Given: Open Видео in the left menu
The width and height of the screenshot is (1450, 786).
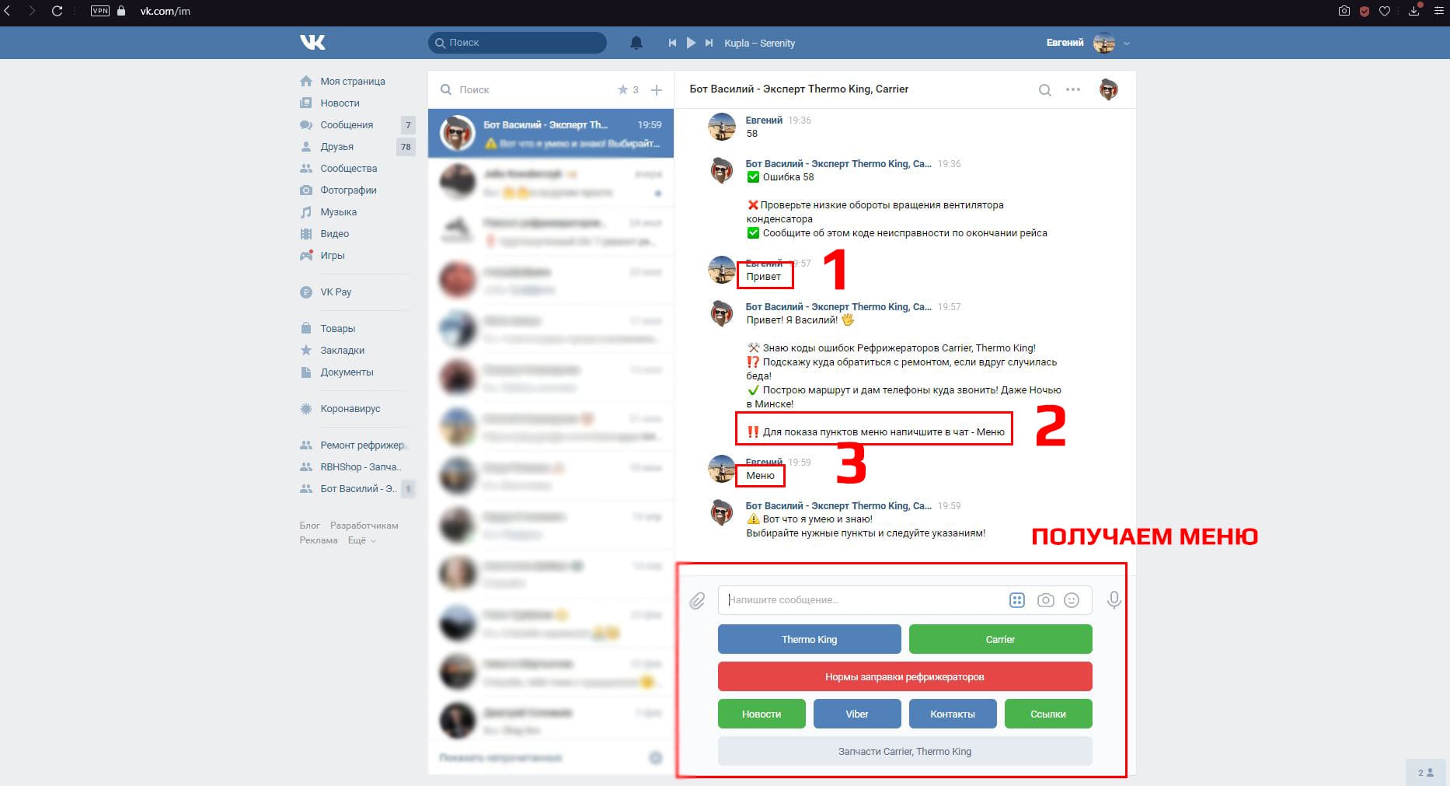Looking at the screenshot, I should click(334, 233).
